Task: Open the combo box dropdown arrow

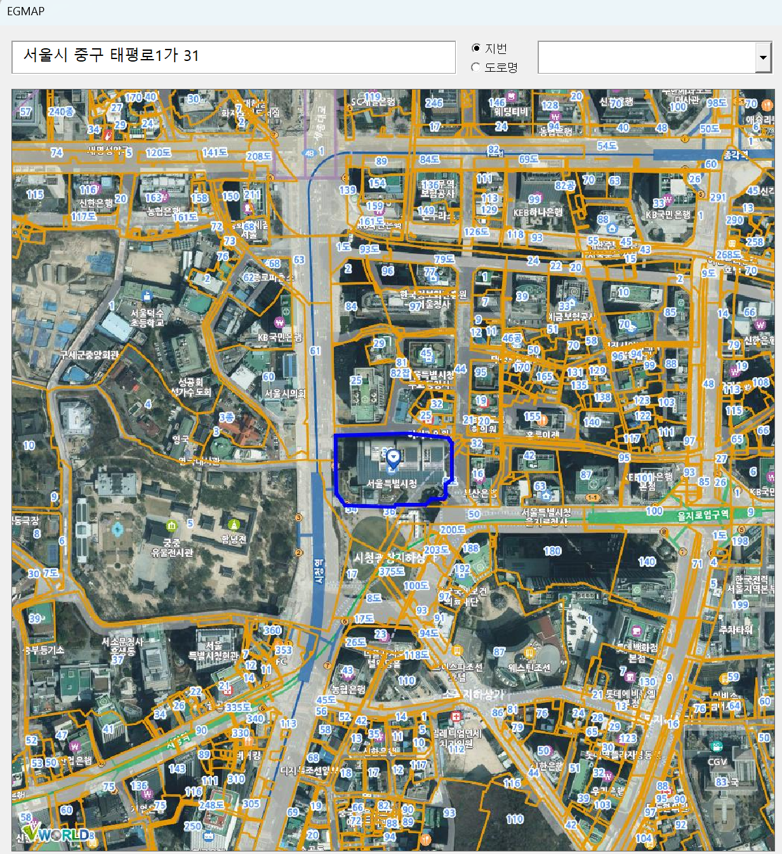Action: pos(763,58)
